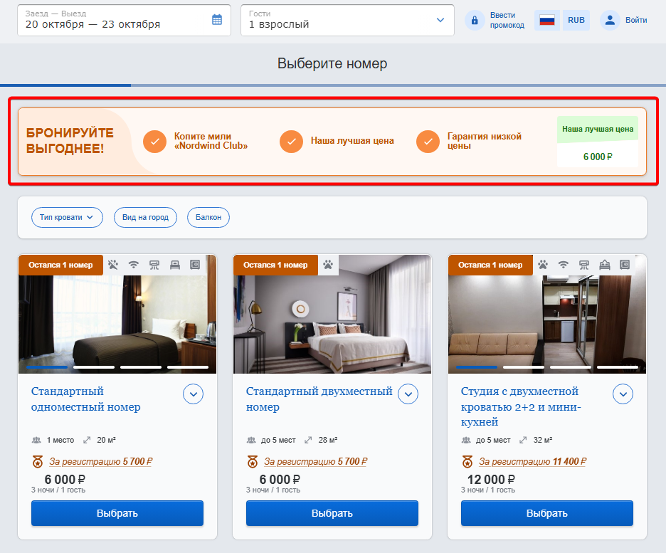The width and height of the screenshot is (666, 553).
Task: Click pet-friendly paw icon on double standard room
Action: click(x=328, y=265)
